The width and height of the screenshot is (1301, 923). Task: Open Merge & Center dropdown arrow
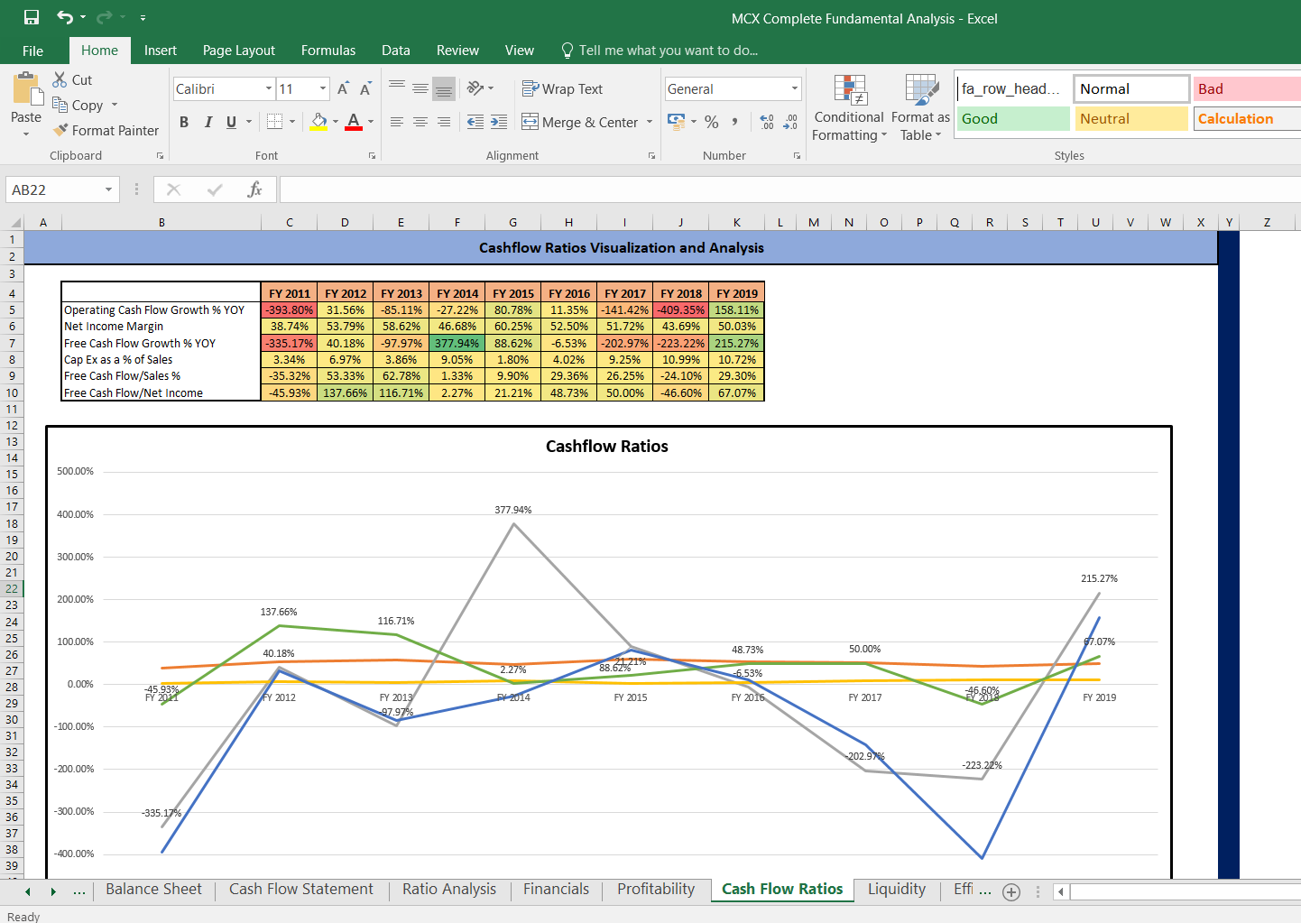click(650, 122)
